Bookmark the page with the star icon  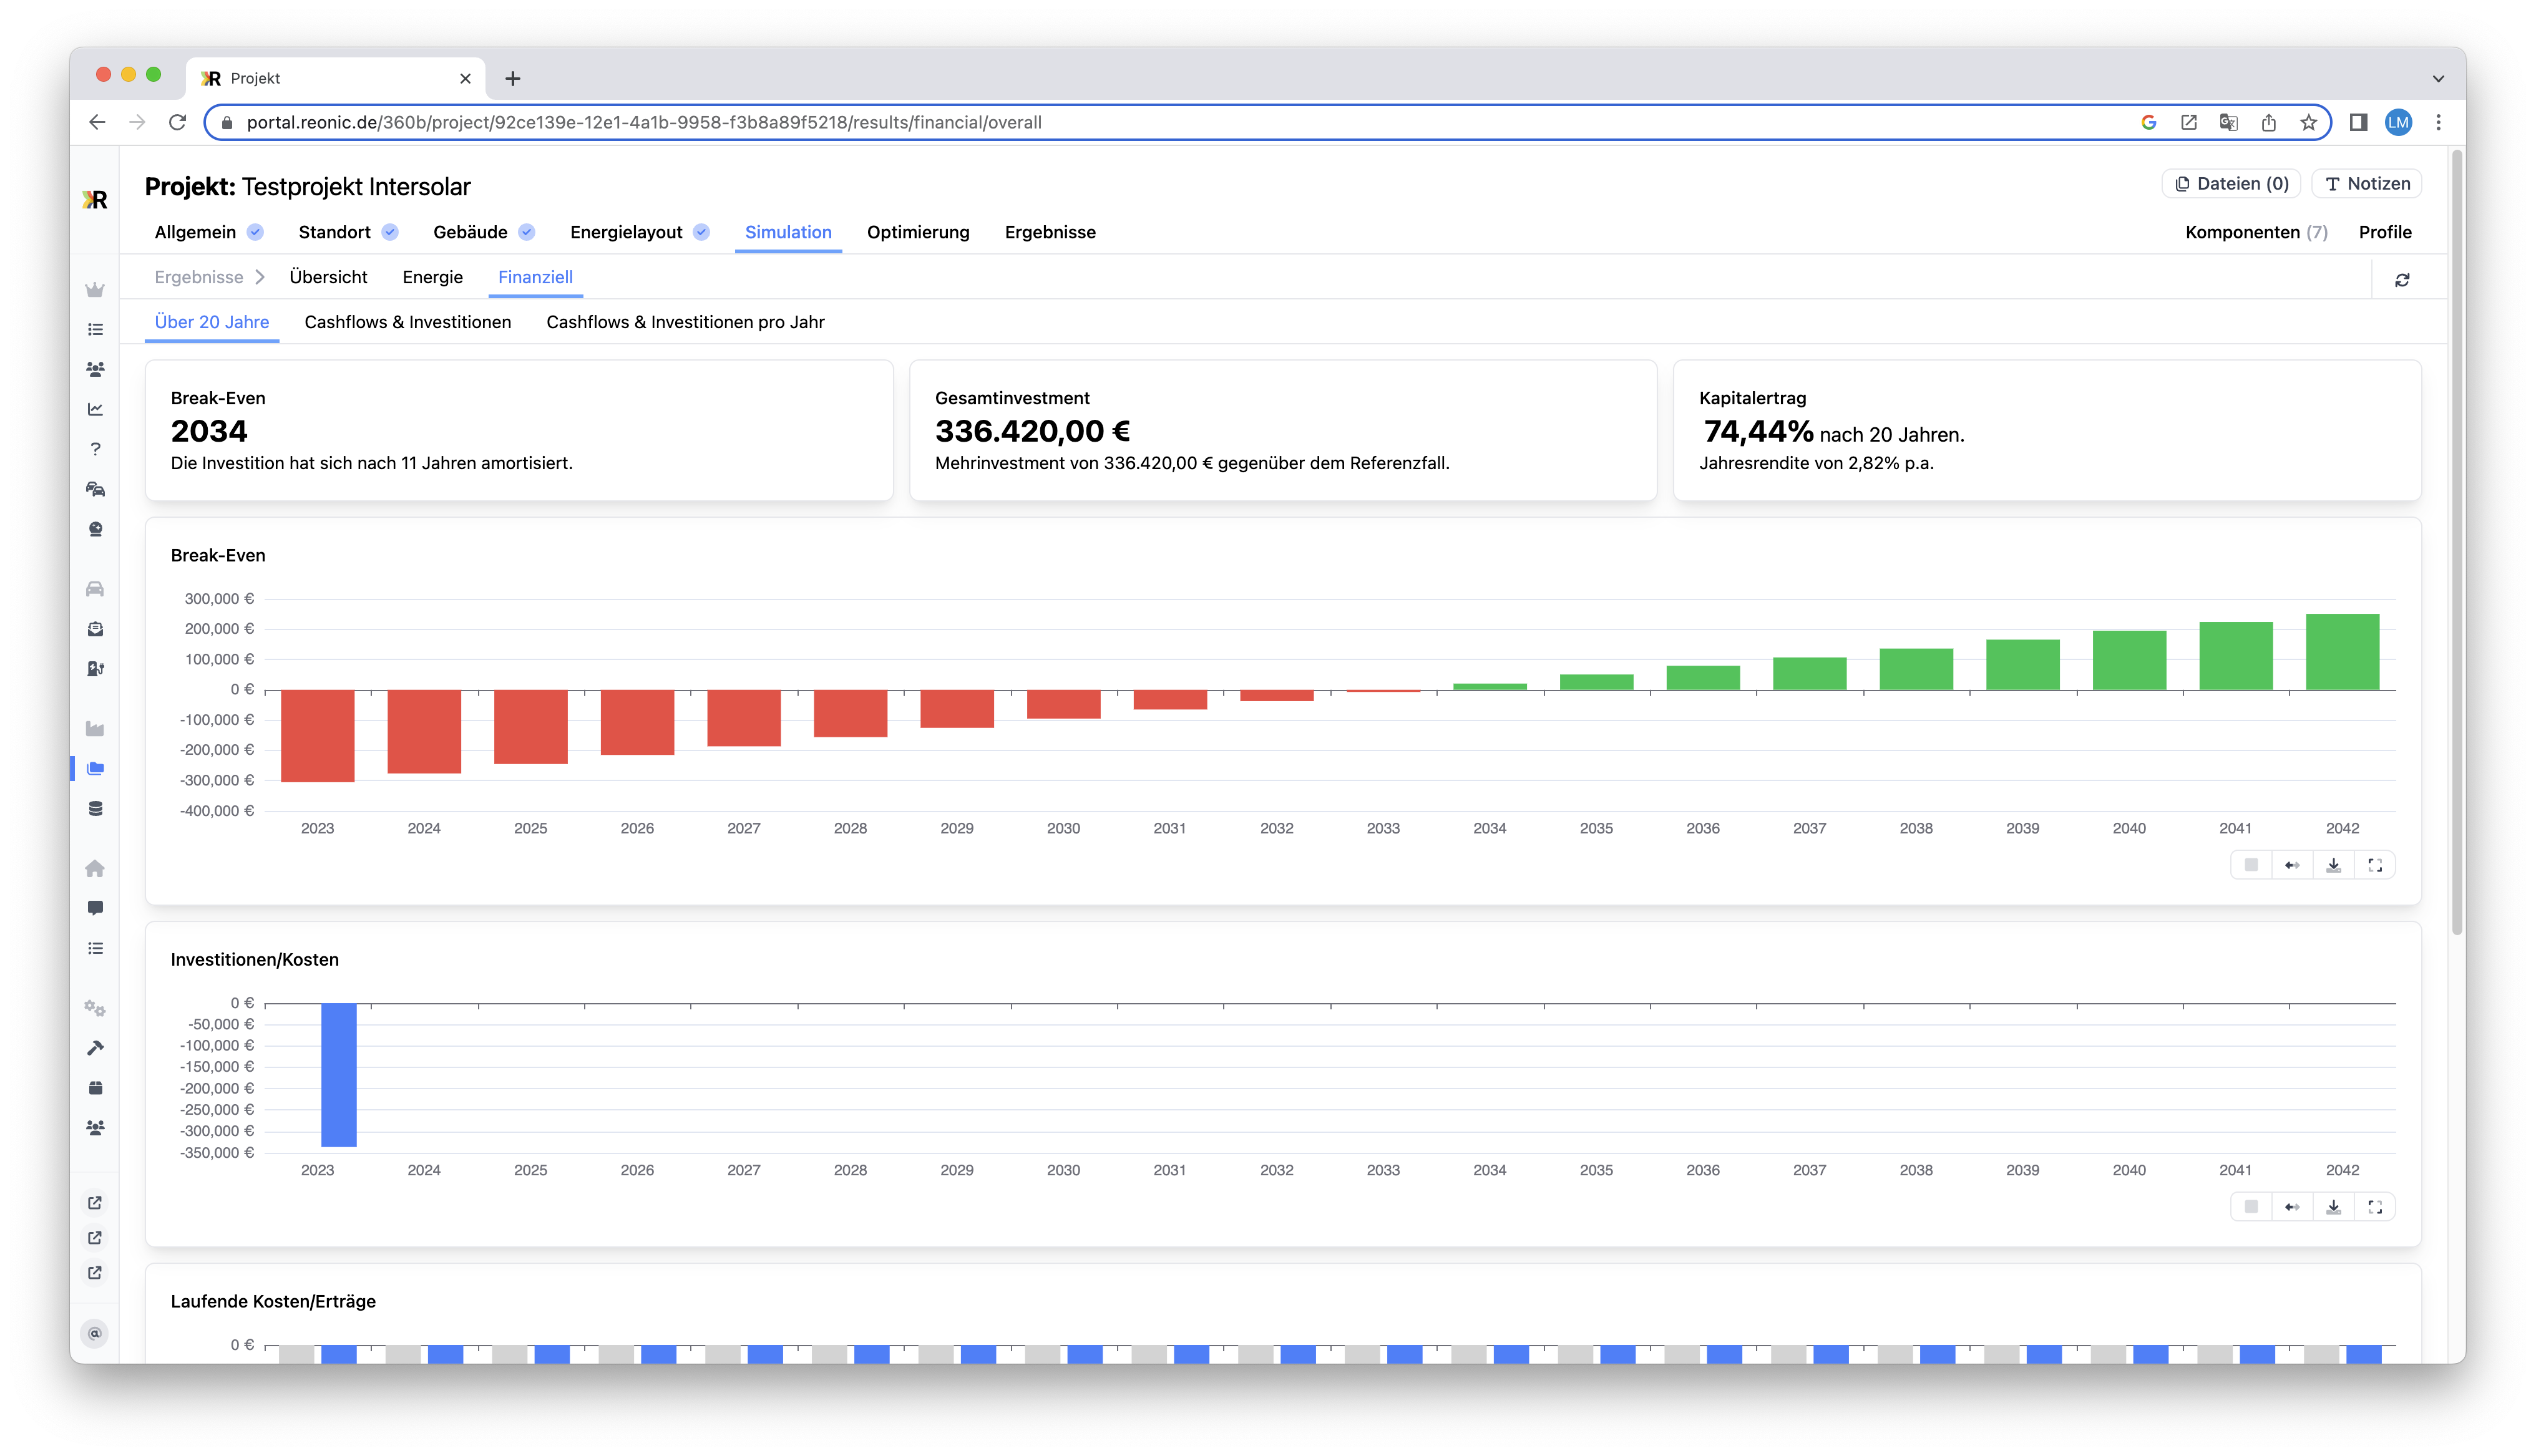(2308, 122)
